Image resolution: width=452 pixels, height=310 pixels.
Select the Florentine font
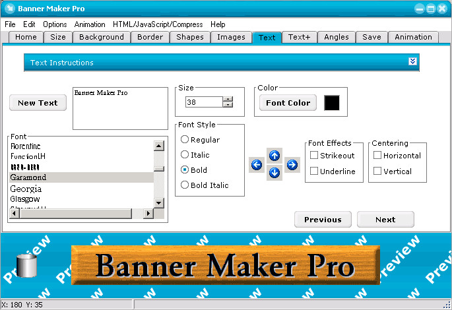click(x=82, y=146)
